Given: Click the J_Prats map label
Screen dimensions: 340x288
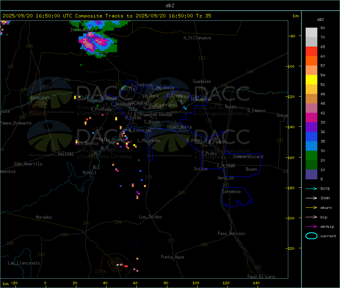Looking at the screenshot, I should tap(209, 153).
